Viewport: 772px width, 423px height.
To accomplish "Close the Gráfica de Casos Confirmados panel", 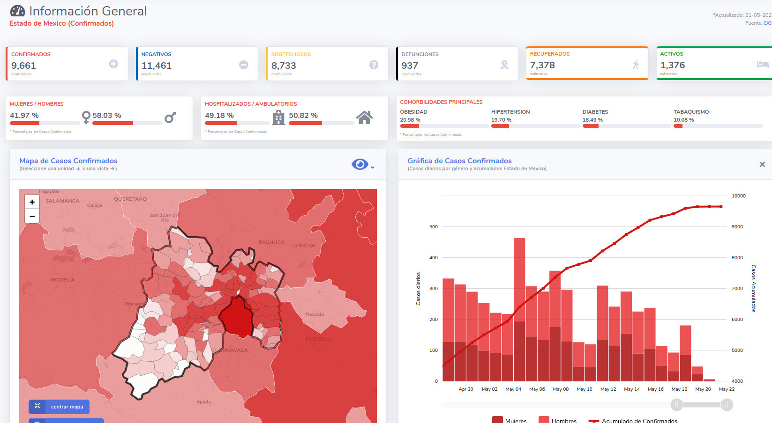I will 762,164.
